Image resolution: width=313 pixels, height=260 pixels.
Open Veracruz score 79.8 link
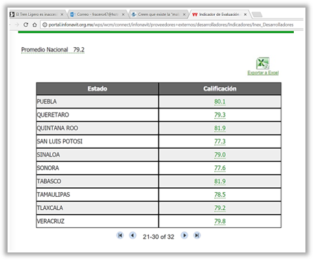point(220,222)
